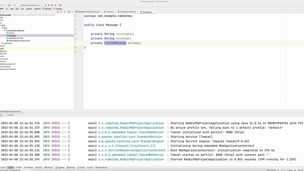Open the Profiler tool window
This screenshot has width=304, height=171.
tap(81, 168)
